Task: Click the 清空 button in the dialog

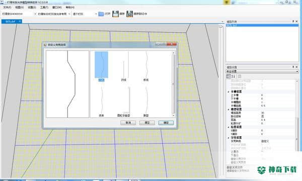Action: (x=147, y=123)
